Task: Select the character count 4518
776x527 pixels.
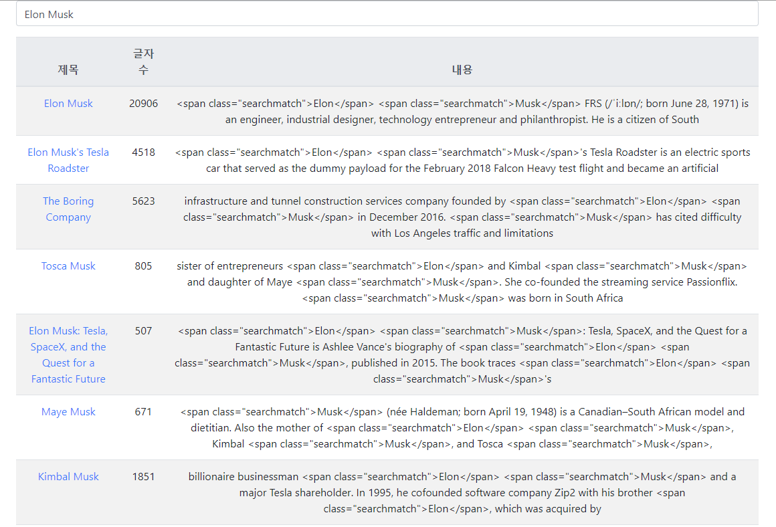Action: pyautogui.click(x=144, y=152)
